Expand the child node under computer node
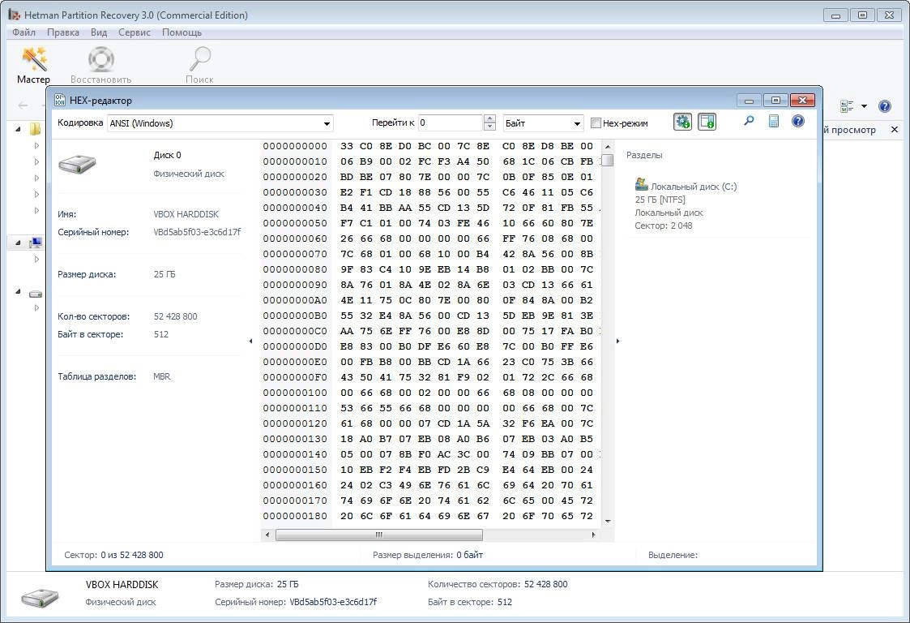Image resolution: width=910 pixels, height=623 pixels. (36, 260)
